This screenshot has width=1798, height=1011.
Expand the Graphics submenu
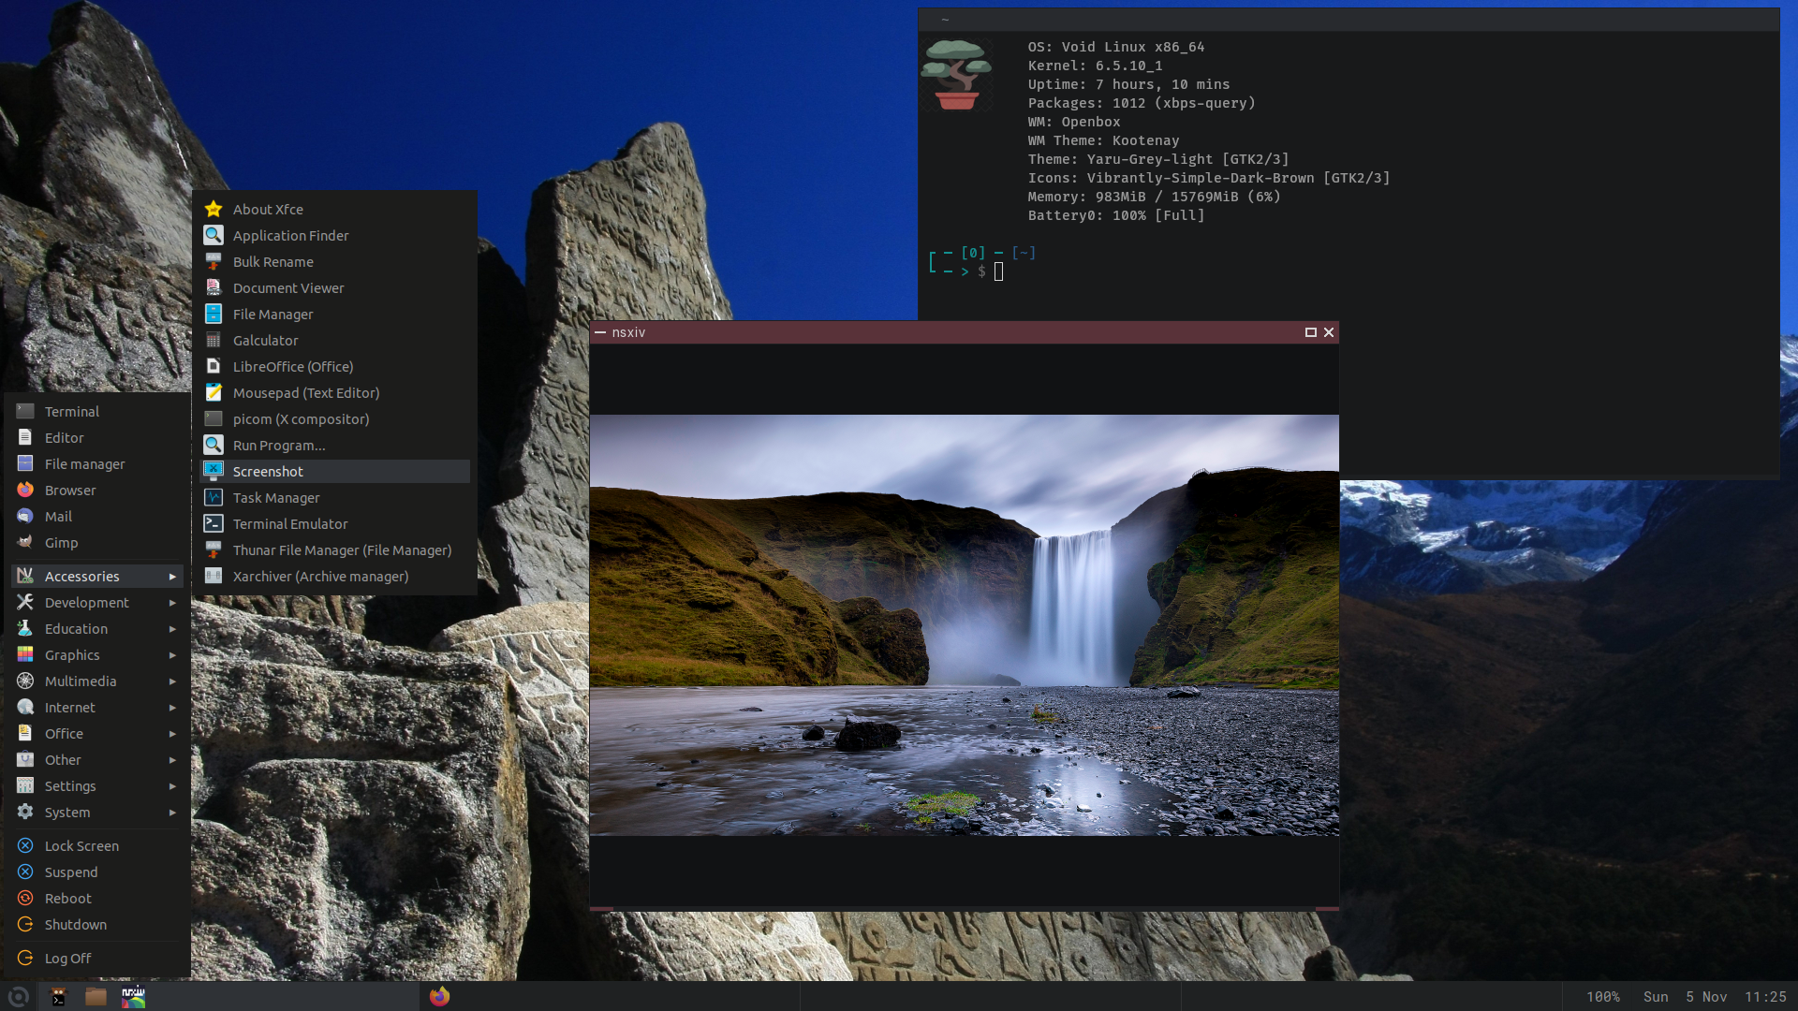[97, 655]
